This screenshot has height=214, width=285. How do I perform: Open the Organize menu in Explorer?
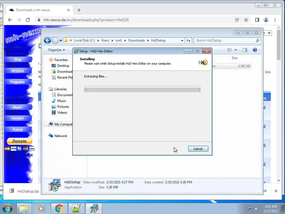(x=56, y=50)
